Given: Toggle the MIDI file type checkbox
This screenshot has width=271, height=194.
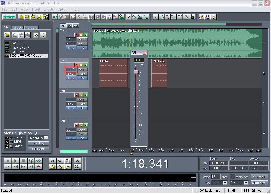Looking at the screenshot, I should [x=7, y=142].
